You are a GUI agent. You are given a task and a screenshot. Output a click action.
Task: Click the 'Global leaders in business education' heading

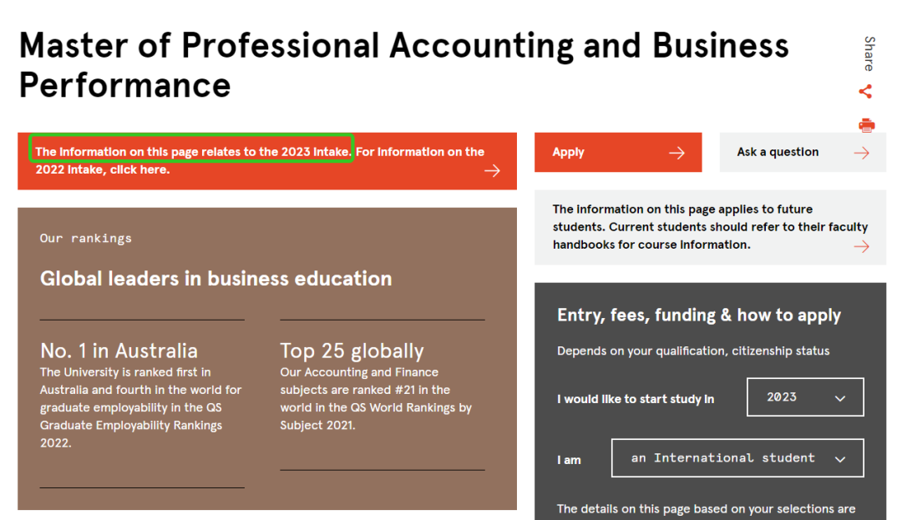(x=215, y=279)
